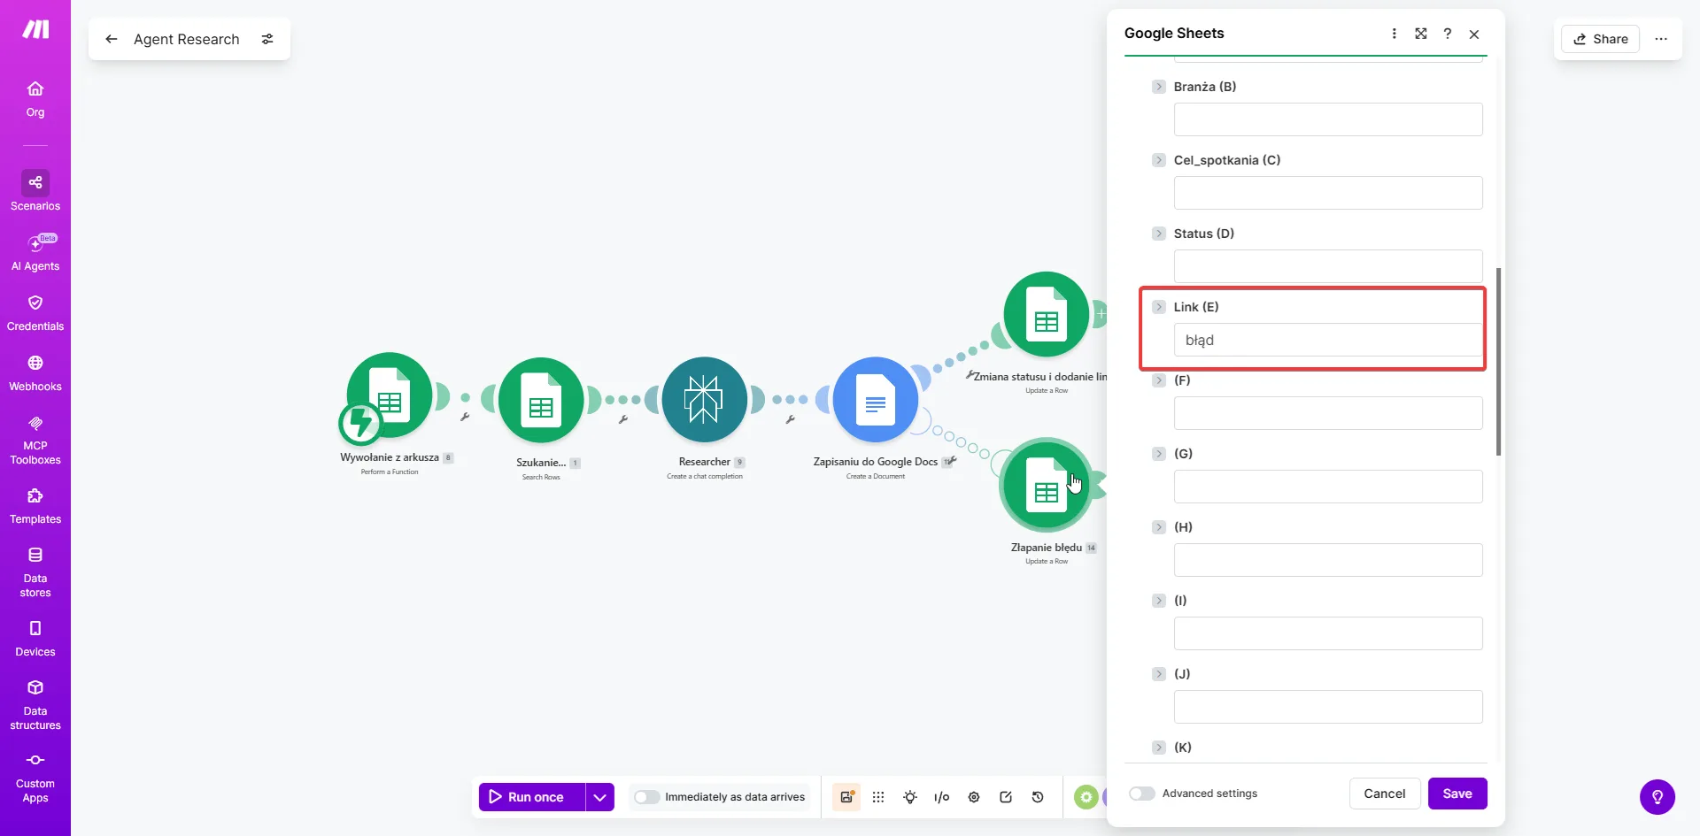Expand the (G) field arrow

coord(1159,454)
